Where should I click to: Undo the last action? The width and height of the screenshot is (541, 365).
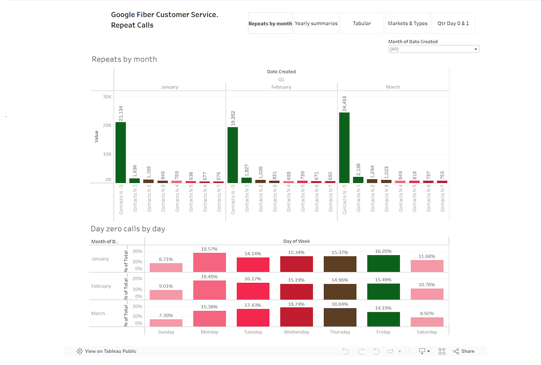pyautogui.click(x=345, y=351)
